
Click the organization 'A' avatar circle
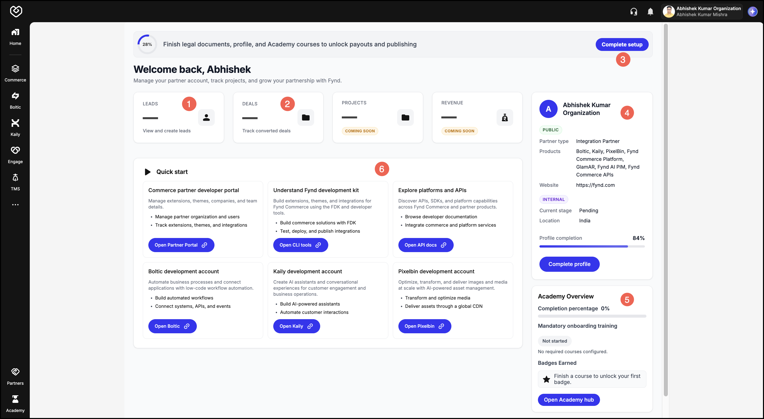548,109
